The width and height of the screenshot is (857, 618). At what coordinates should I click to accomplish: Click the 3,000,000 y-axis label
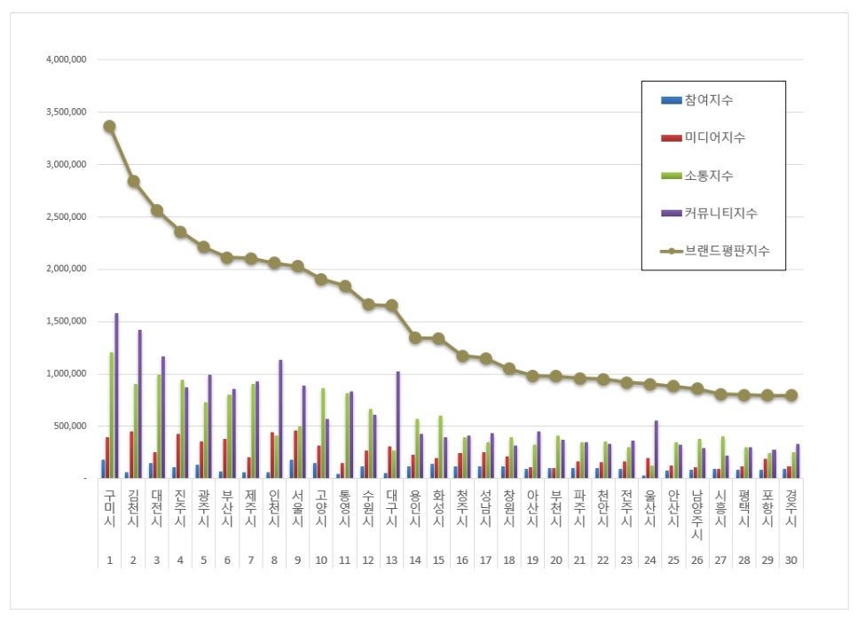[x=67, y=164]
